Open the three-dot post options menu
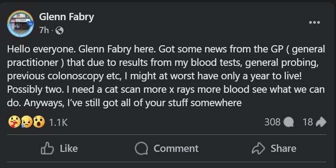The image size is (336, 168). coord(315,22)
